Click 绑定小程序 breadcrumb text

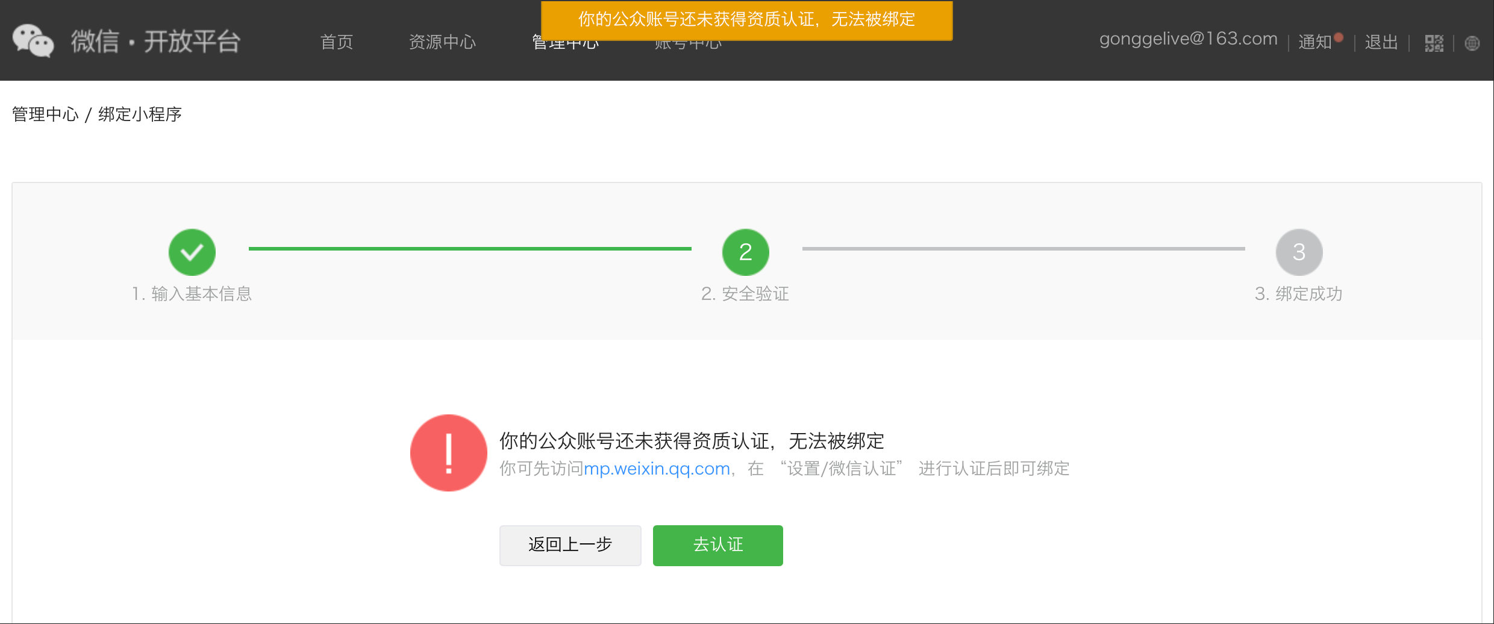coord(140,114)
